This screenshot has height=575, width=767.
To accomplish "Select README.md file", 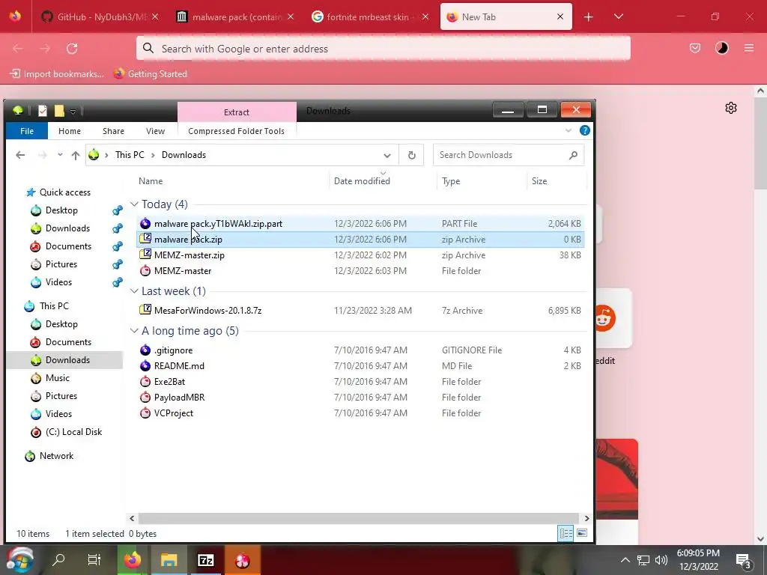I will pos(360,365).
